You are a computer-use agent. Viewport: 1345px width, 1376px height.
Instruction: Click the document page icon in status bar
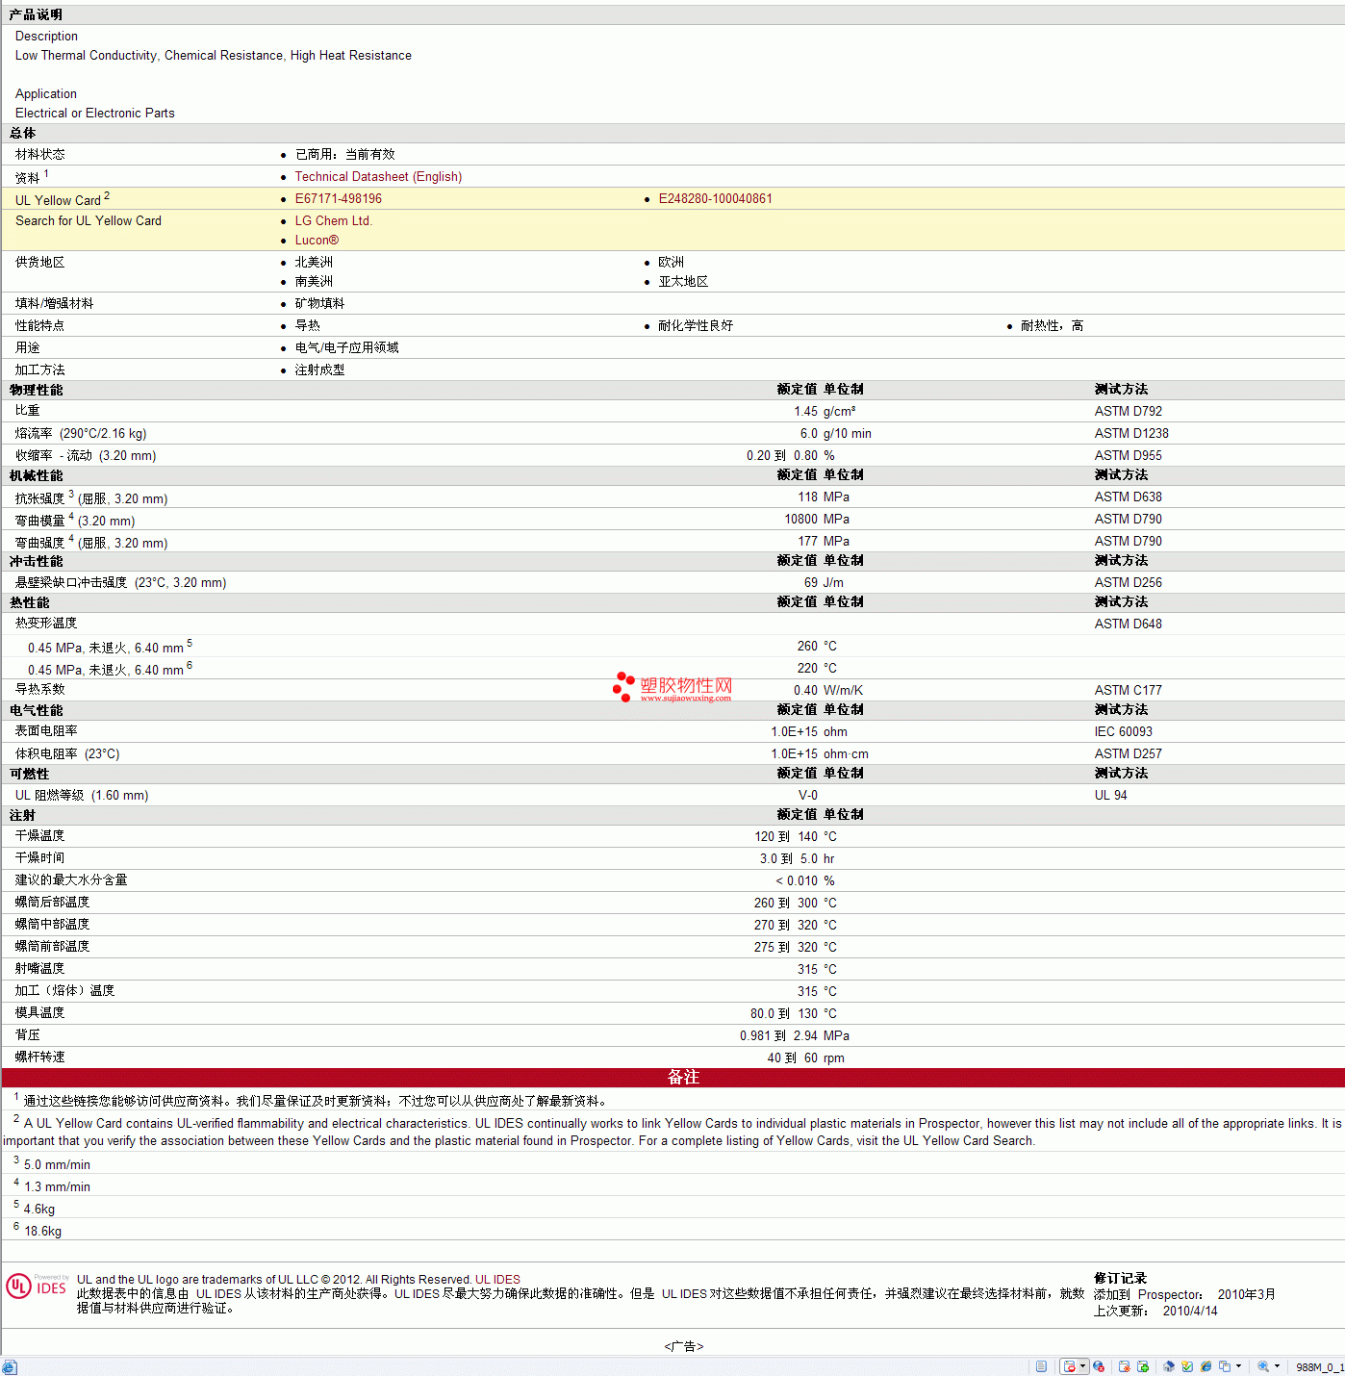(x=1041, y=1366)
